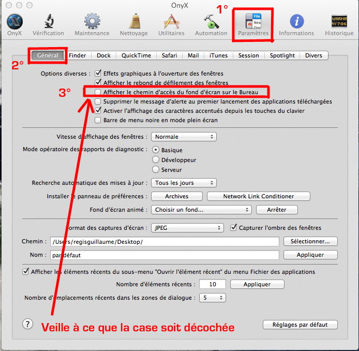The height and width of the screenshot is (351, 359).
Task: Open the Tous les jours update dropdown
Action: 184,183
